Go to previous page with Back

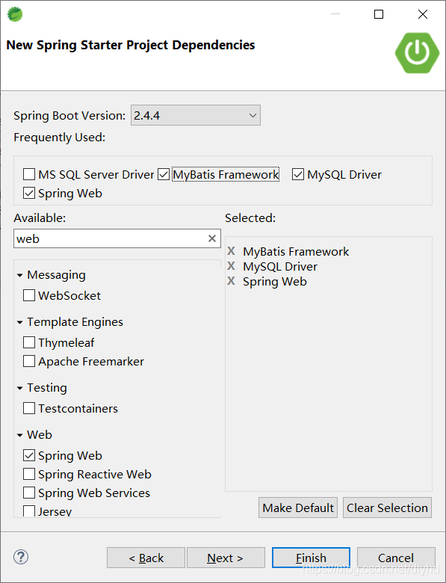point(146,558)
